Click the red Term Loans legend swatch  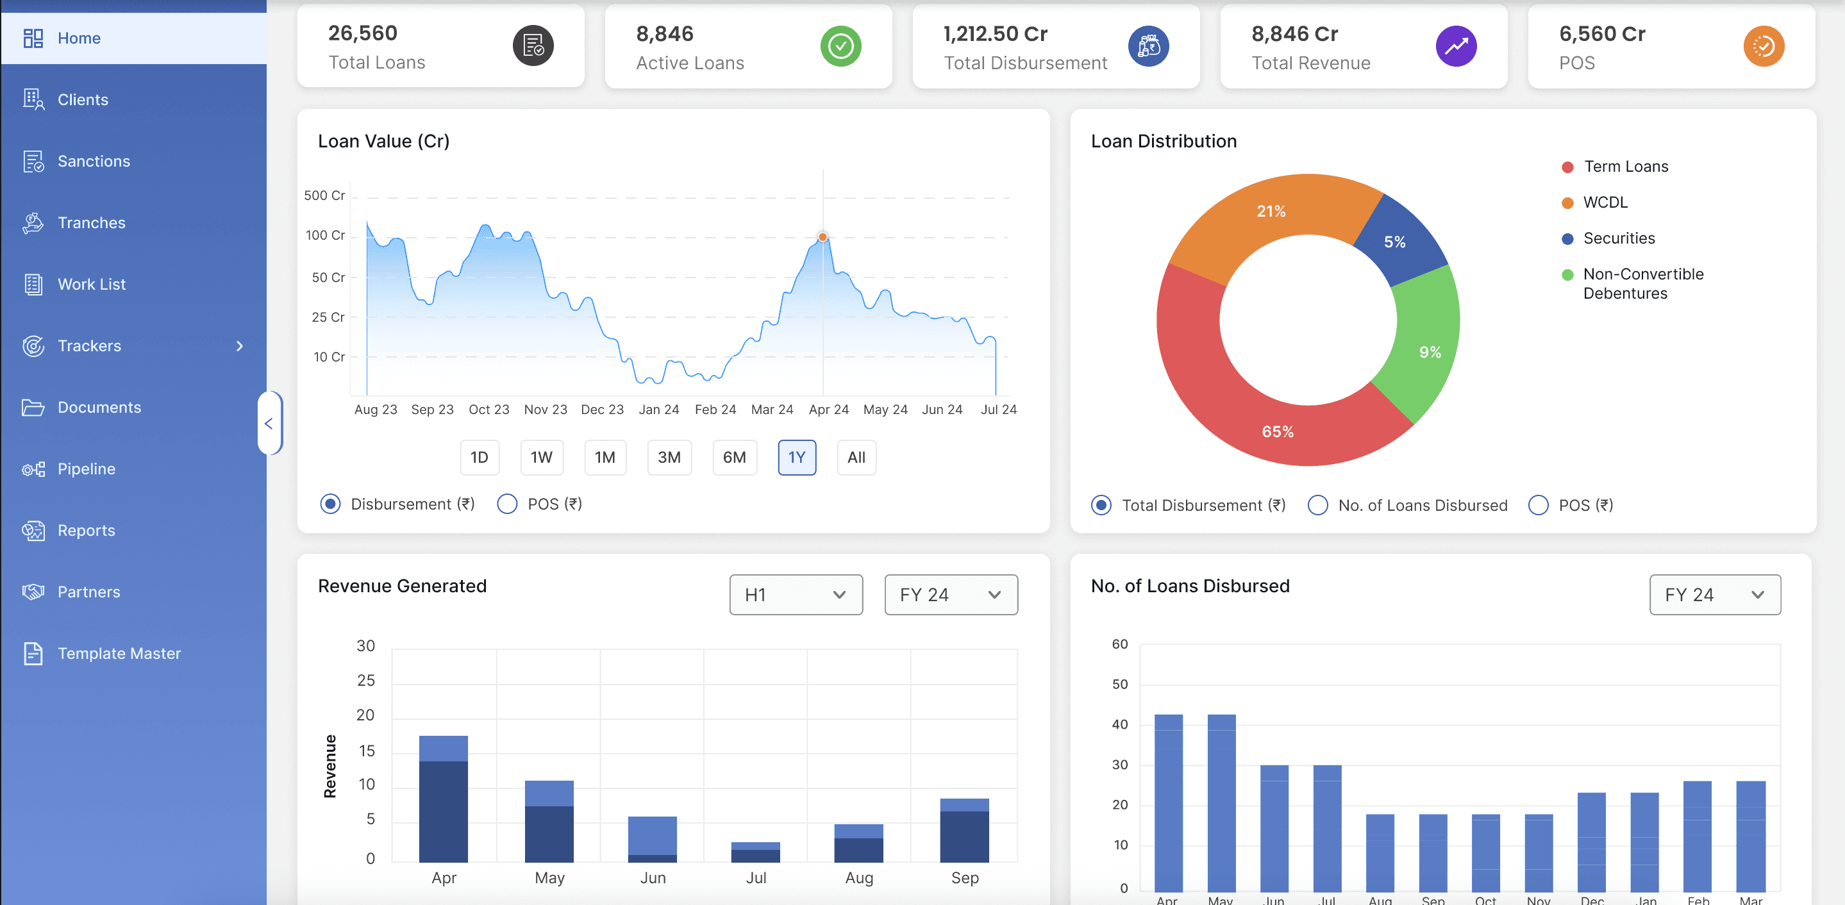(1567, 167)
